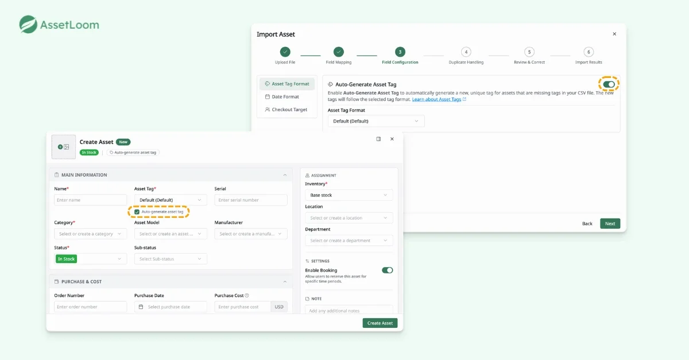Open the Category dropdown

point(91,234)
